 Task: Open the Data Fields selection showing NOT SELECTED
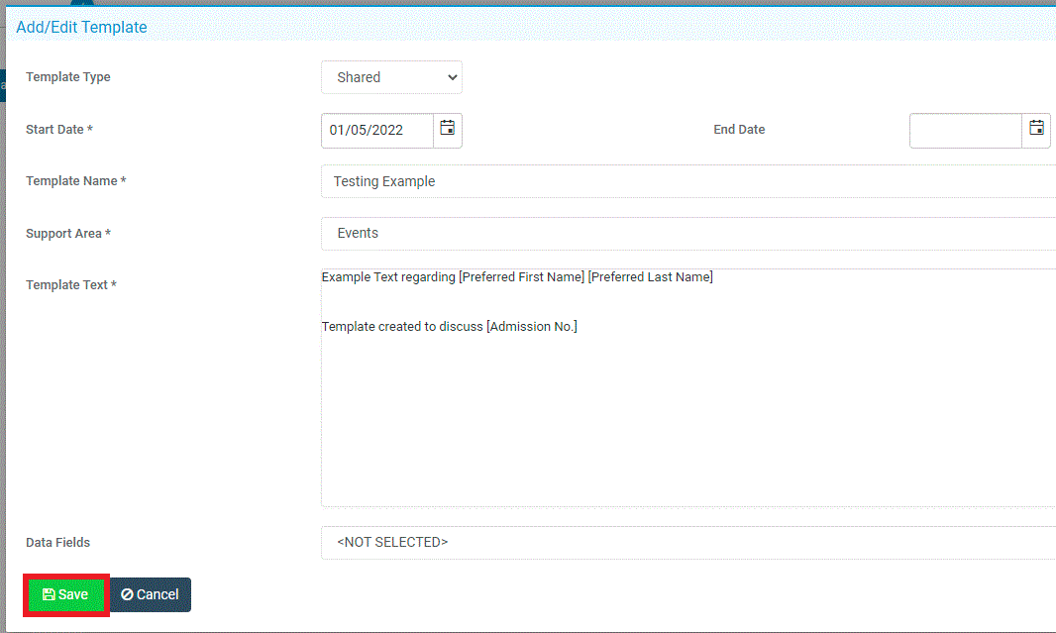[594, 542]
